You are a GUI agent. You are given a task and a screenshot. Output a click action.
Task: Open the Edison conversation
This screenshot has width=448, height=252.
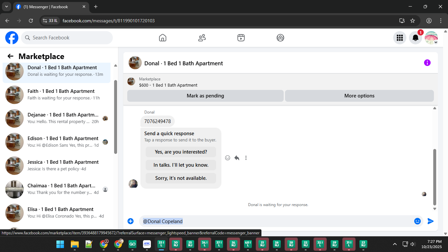(57, 142)
